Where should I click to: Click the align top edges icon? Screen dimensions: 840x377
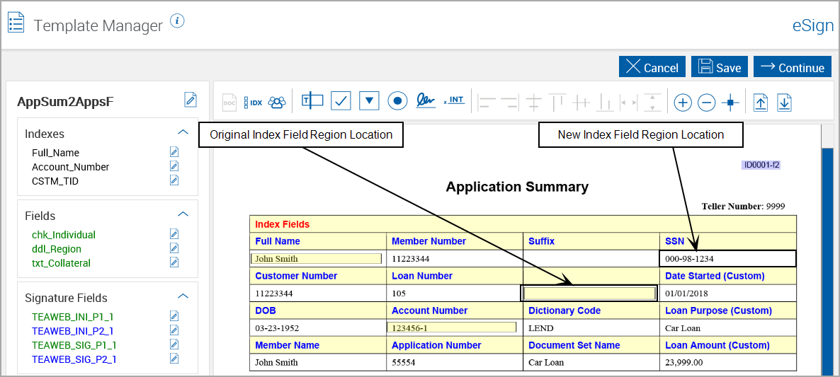[558, 102]
